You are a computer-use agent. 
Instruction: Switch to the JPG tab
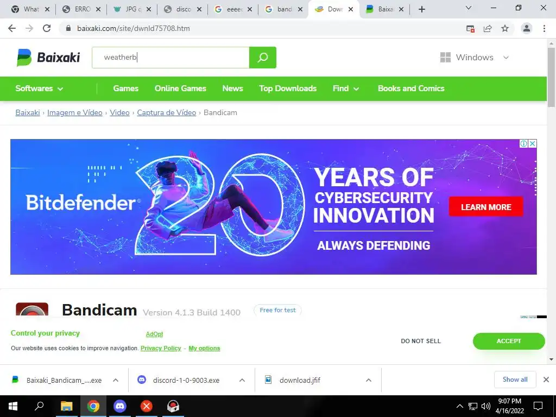(132, 10)
